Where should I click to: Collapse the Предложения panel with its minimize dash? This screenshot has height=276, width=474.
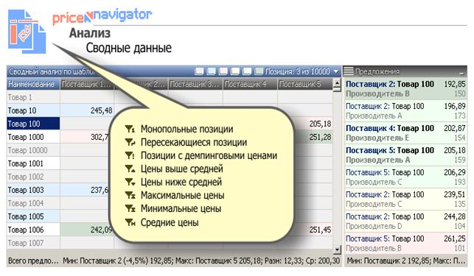pos(461,73)
